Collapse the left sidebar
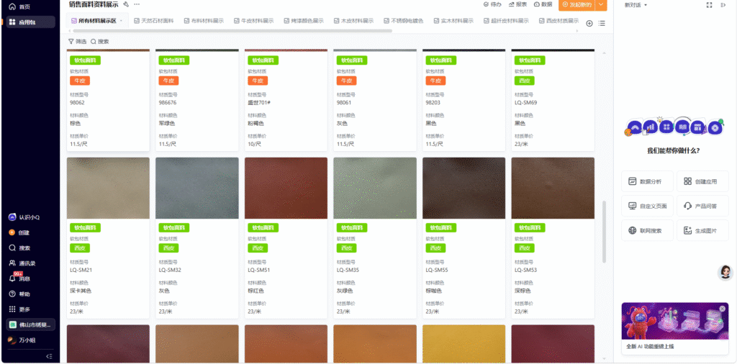This screenshot has width=737, height=364. 49,356
